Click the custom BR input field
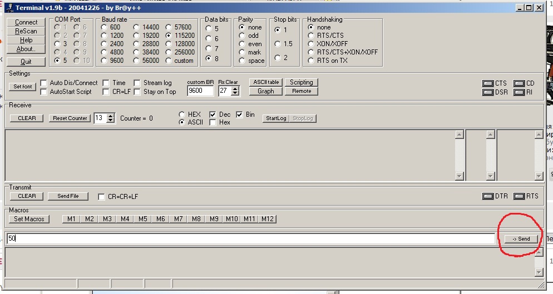Viewport: 553px width, 294px height. [x=200, y=91]
